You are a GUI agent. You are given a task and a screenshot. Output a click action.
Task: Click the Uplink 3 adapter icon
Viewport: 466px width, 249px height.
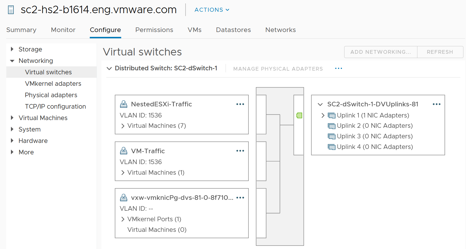tap(332, 136)
